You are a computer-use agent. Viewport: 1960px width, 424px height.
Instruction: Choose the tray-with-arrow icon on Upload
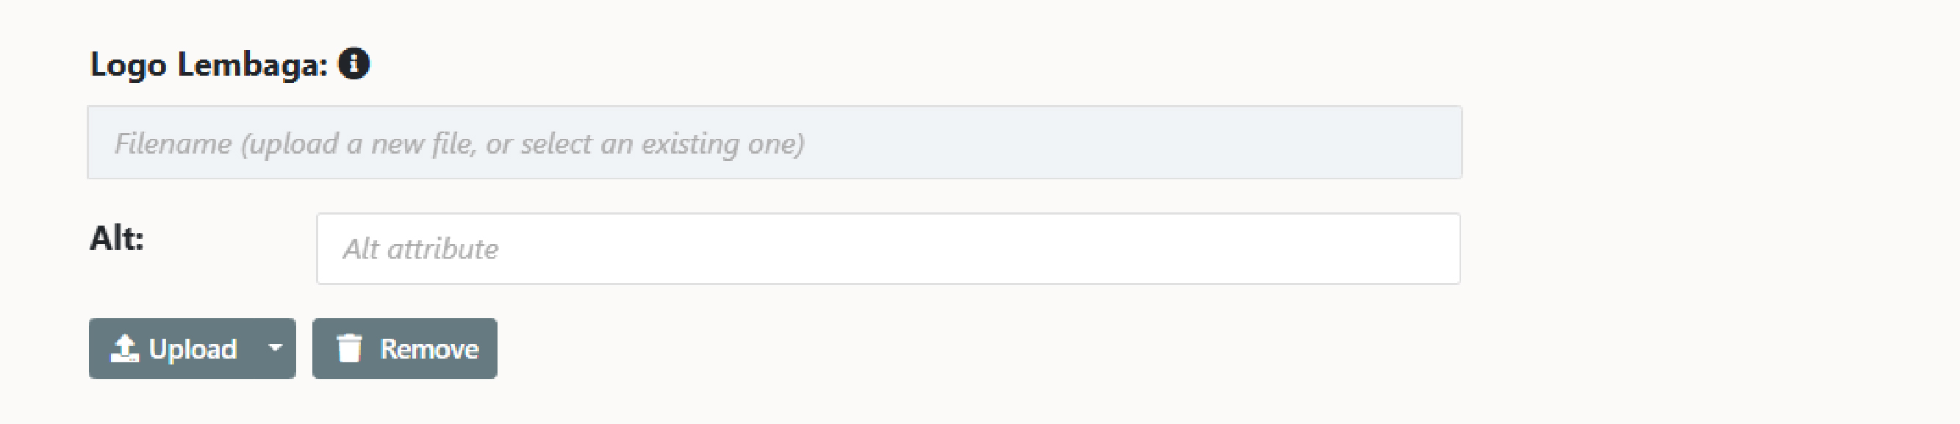[124, 348]
